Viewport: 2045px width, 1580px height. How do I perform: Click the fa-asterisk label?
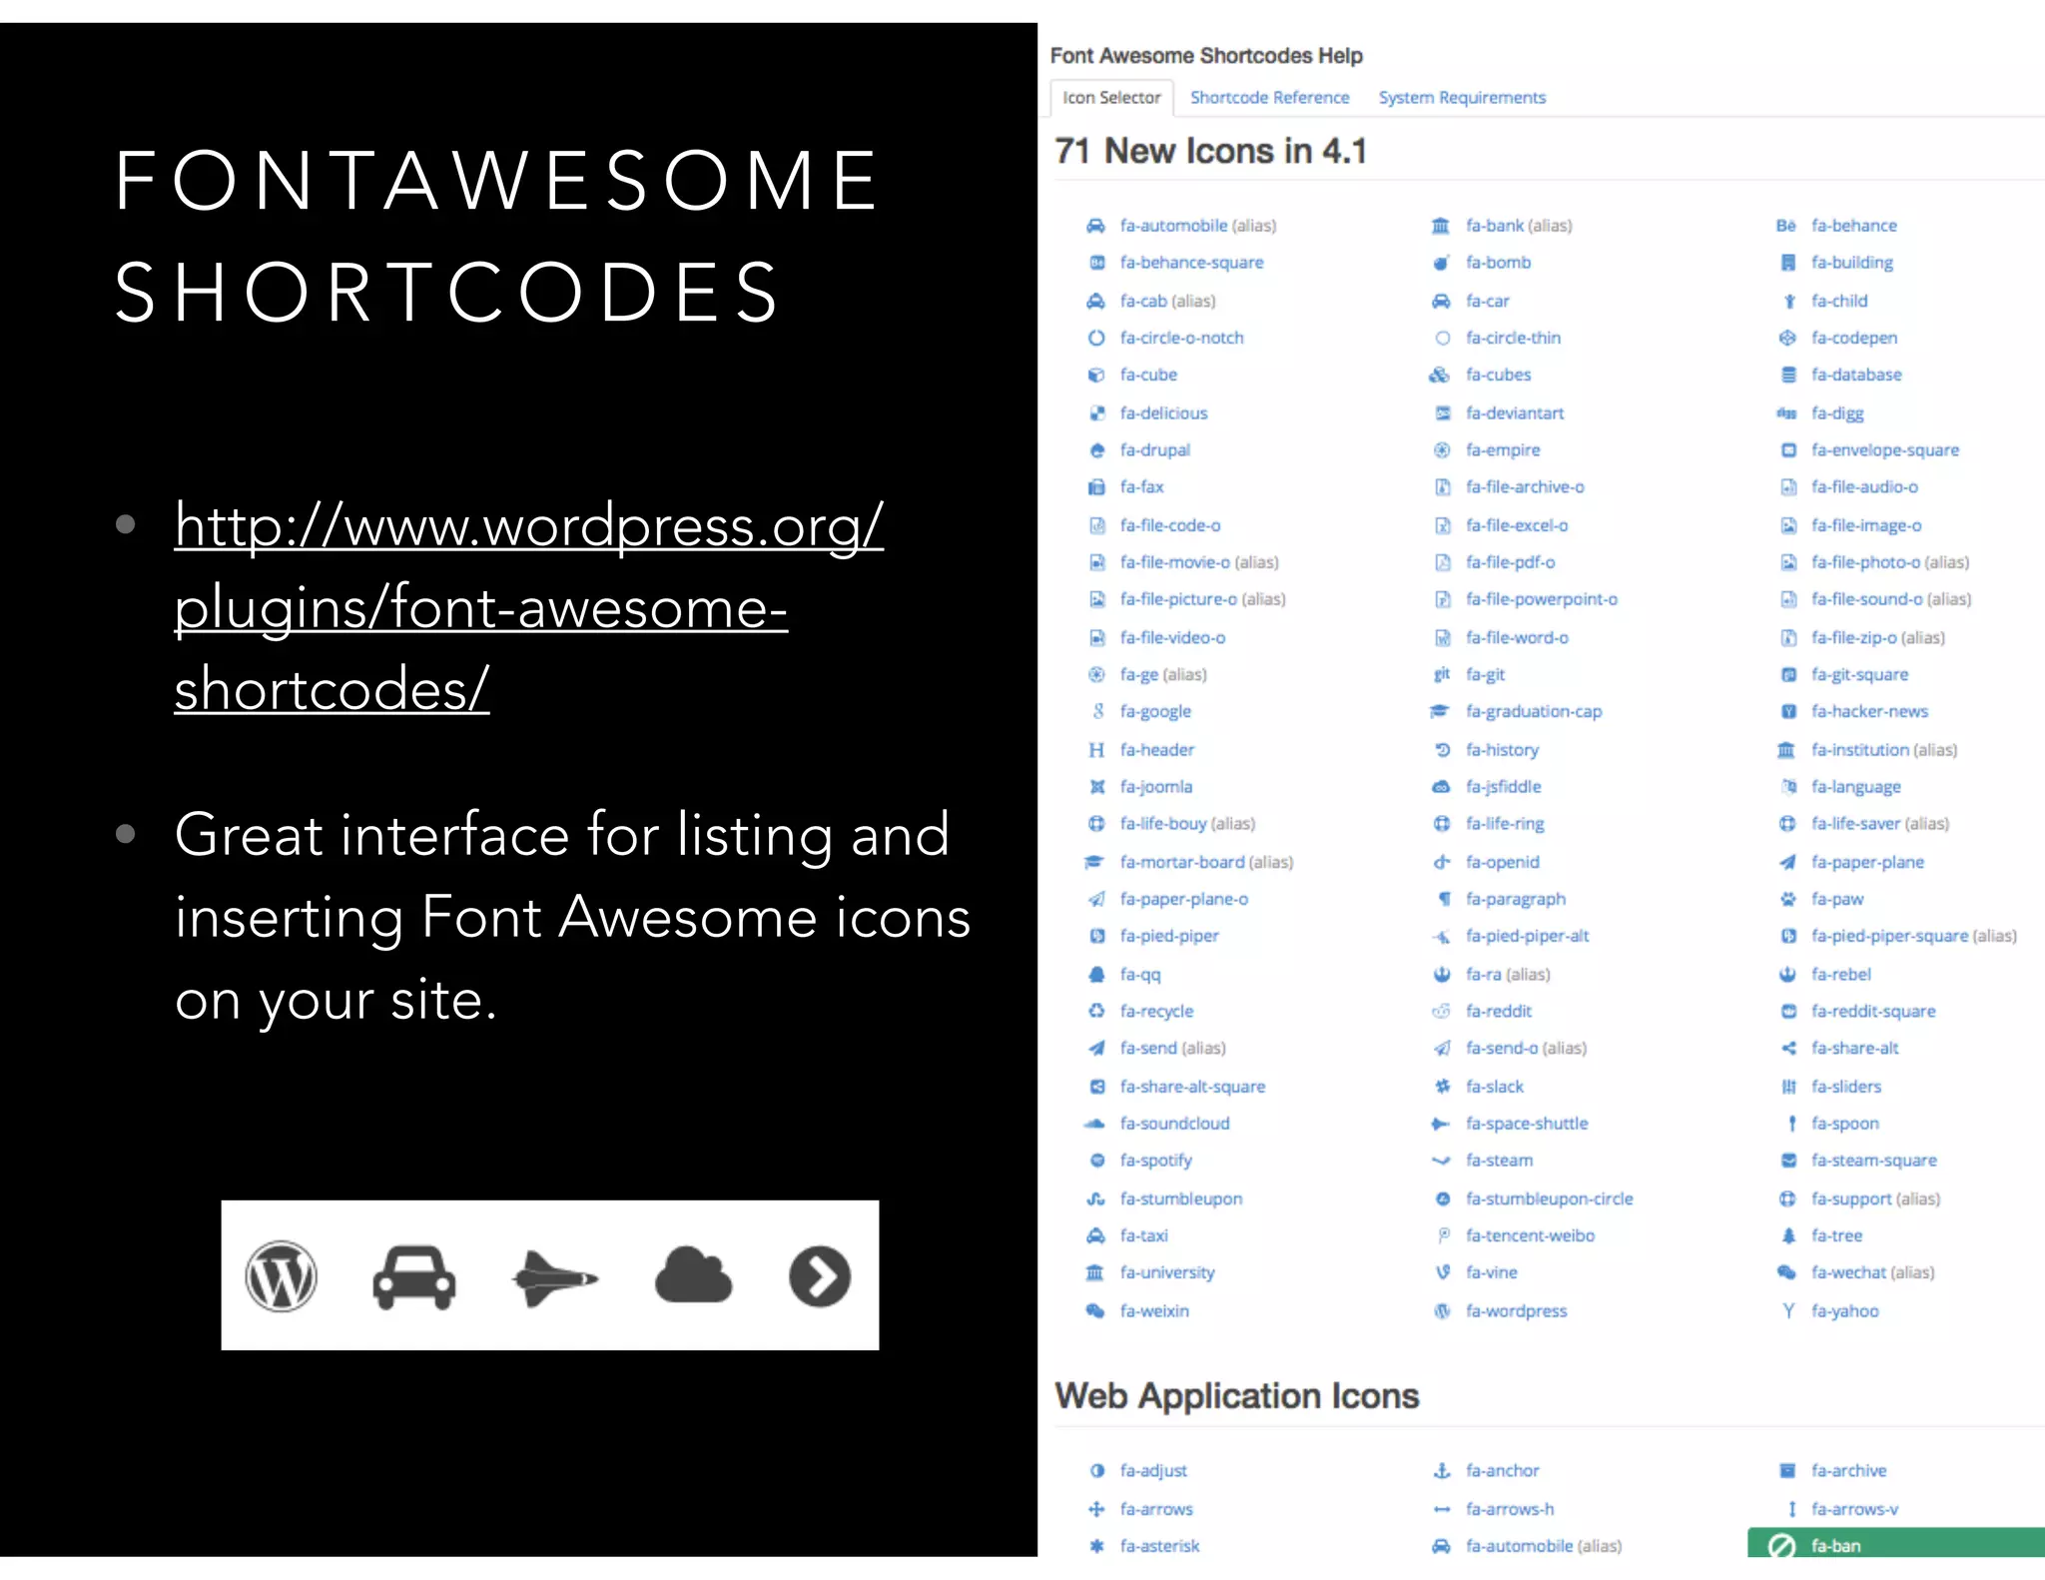(x=1159, y=1546)
